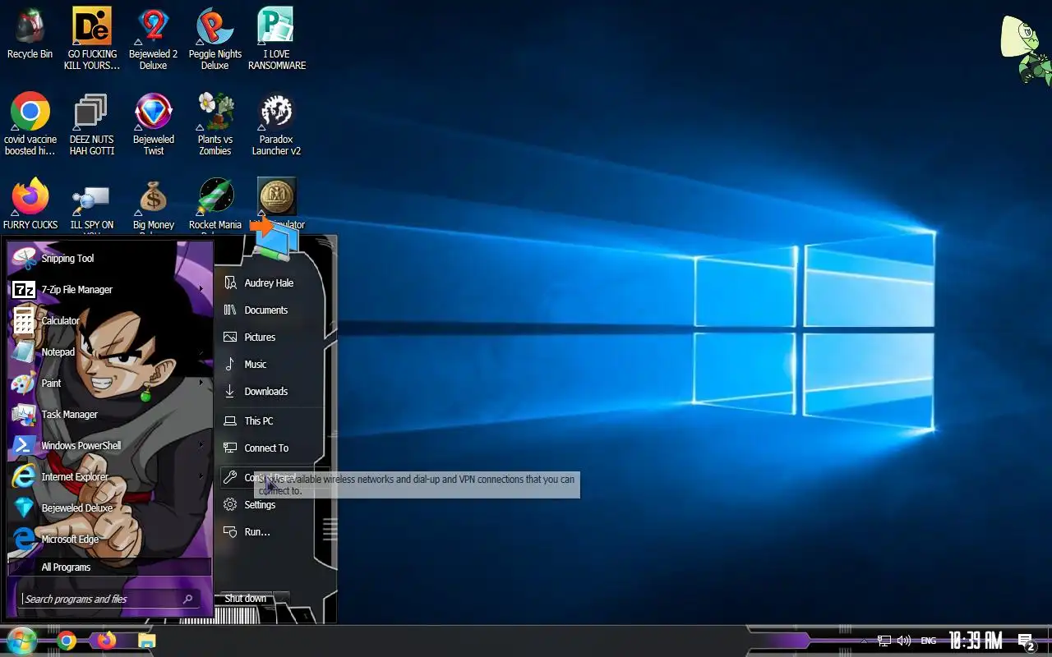Select Bejeweled Twist desktop icon
Viewport: 1052px width, 657px height.
point(154,124)
